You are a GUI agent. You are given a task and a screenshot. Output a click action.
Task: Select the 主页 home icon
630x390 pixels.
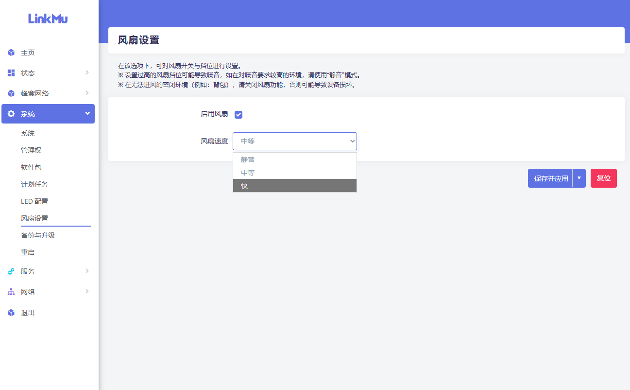pyautogui.click(x=11, y=53)
